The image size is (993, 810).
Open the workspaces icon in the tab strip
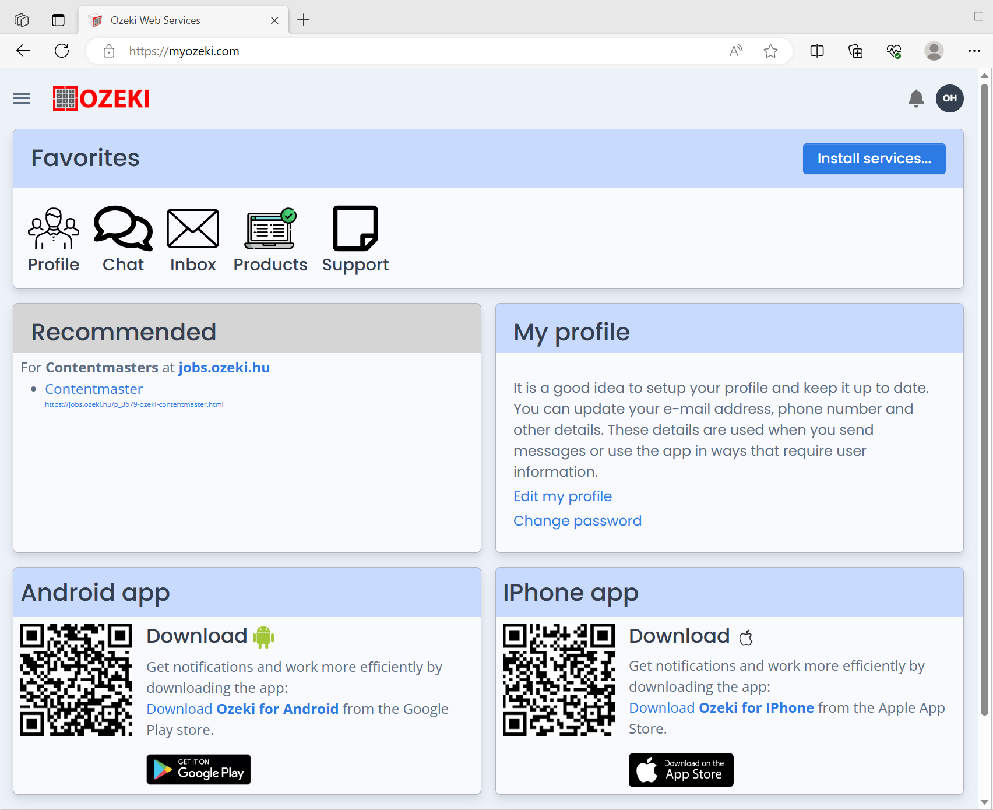[x=22, y=20]
